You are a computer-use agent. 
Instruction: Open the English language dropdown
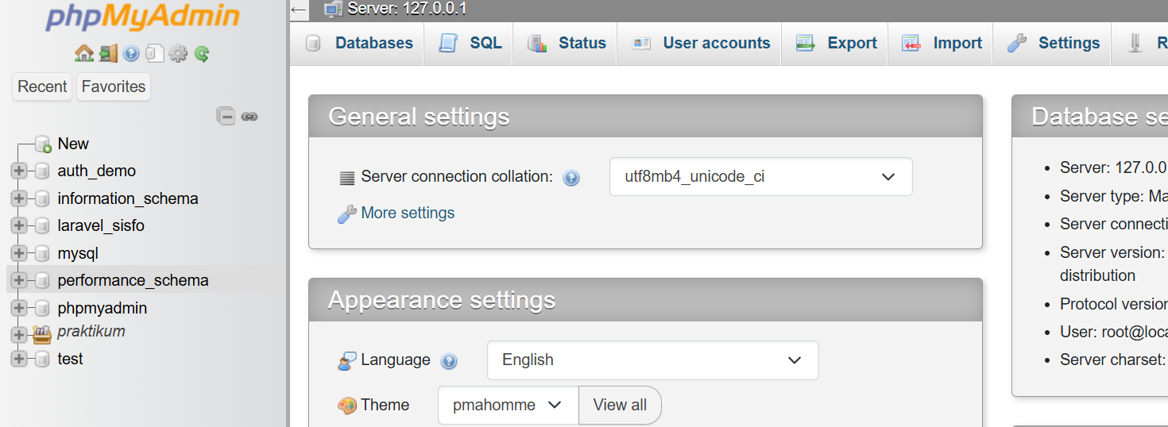click(652, 360)
